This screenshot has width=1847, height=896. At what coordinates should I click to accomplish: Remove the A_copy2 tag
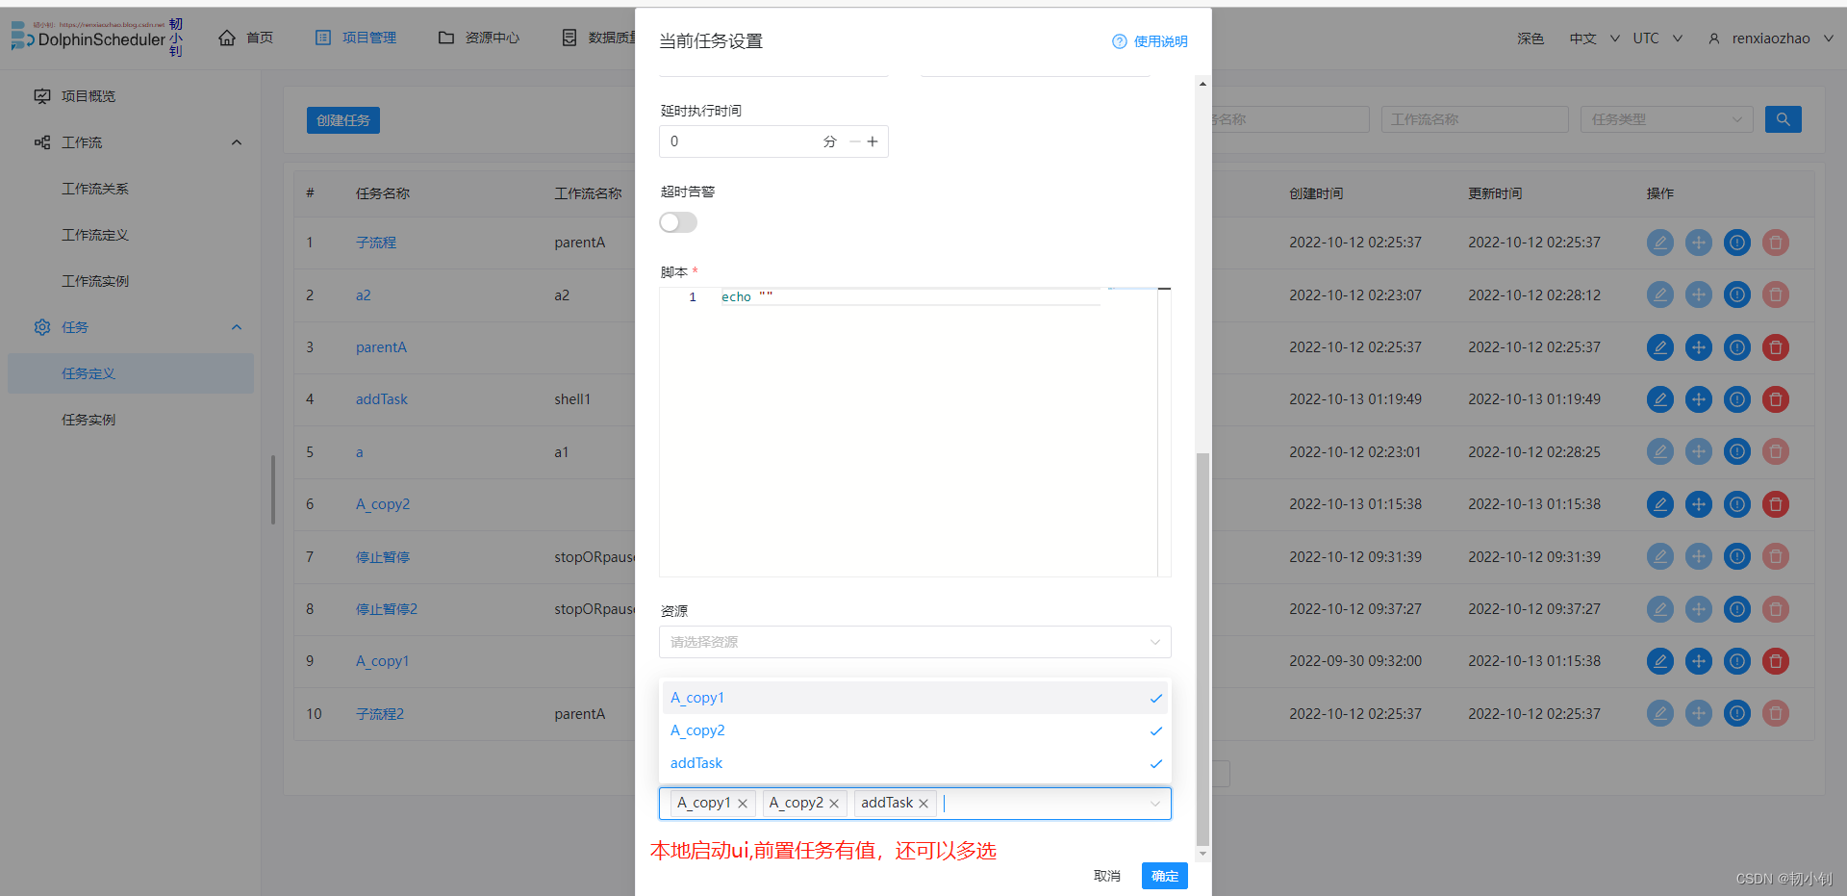[834, 804]
